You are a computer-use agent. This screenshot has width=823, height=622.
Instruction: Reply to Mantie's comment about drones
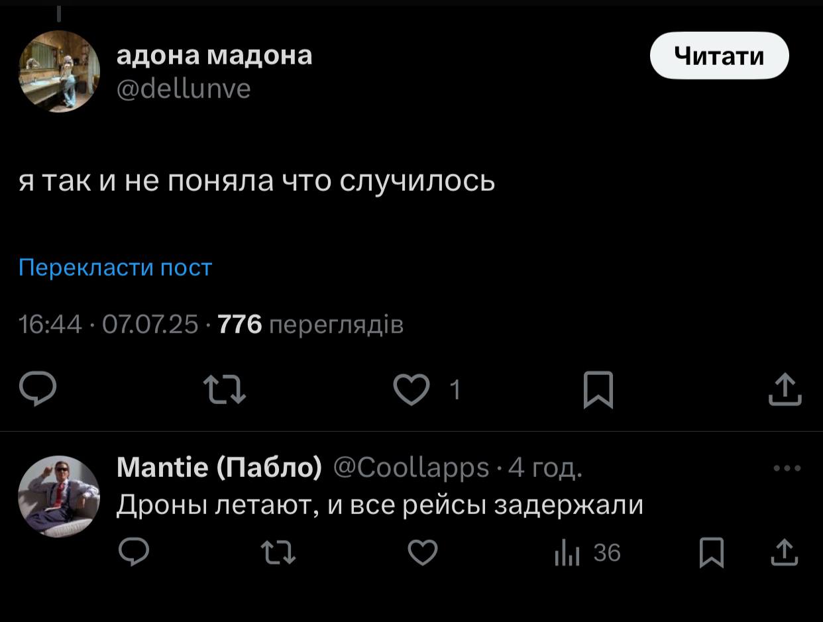point(135,552)
